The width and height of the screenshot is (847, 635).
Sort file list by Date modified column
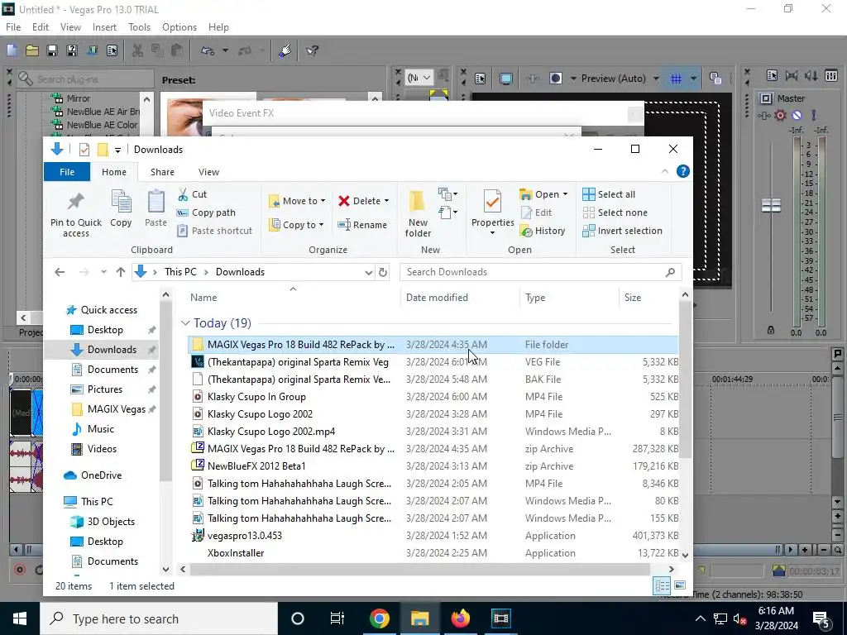[437, 298]
